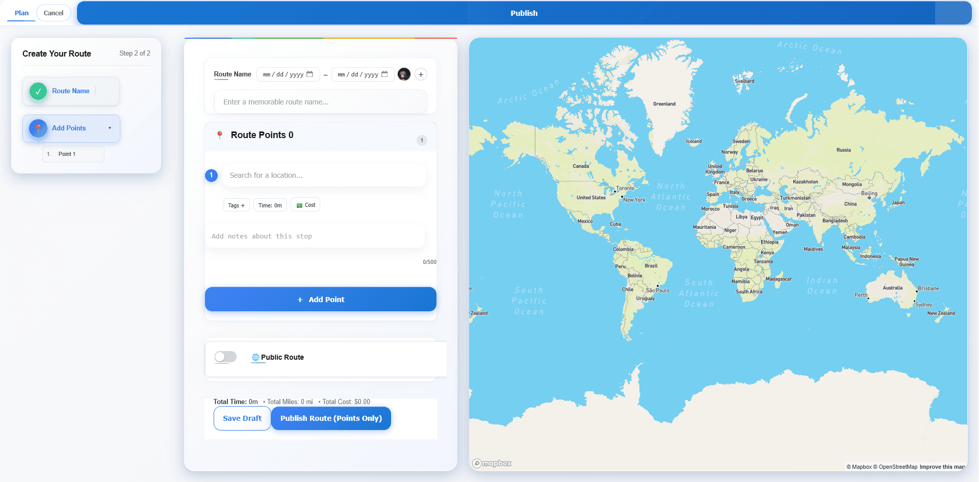Click the Save Draft button
The height and width of the screenshot is (482, 979).
(242, 418)
